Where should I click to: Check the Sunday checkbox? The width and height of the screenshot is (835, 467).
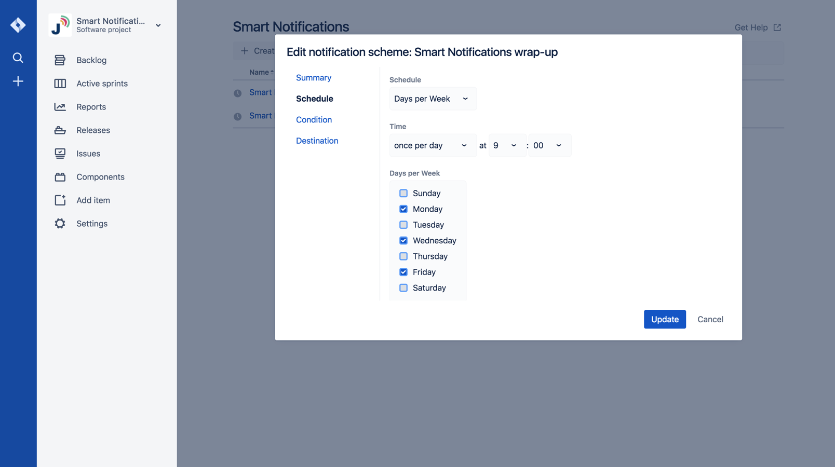(x=403, y=194)
